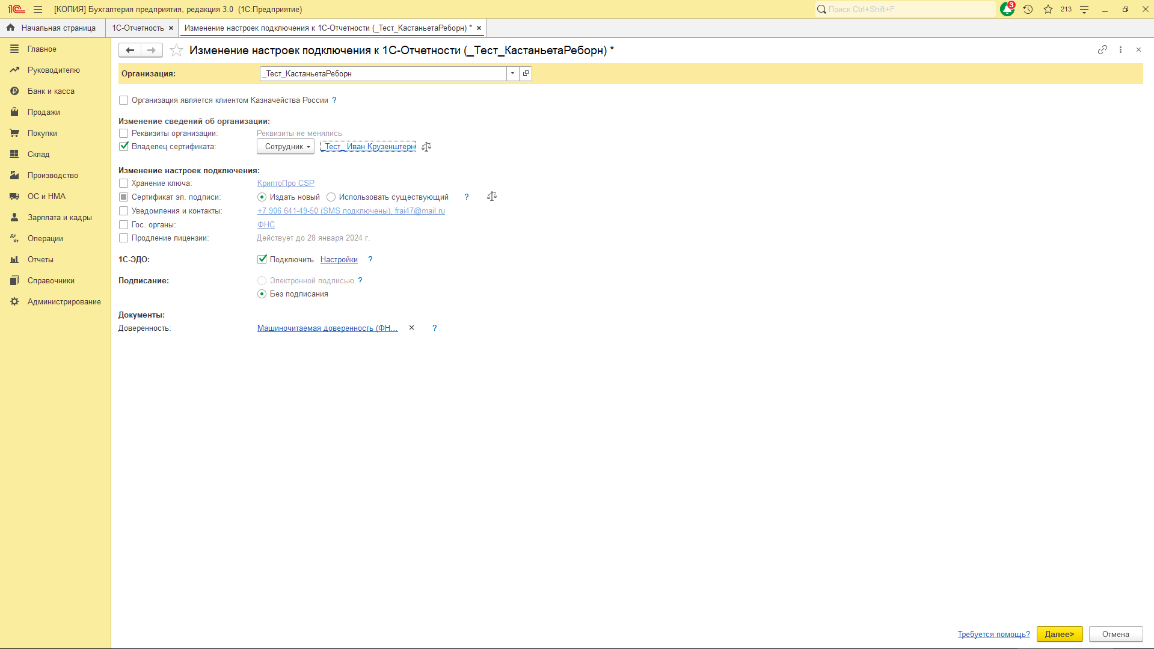Open КриптоПро CSP link

point(286,183)
